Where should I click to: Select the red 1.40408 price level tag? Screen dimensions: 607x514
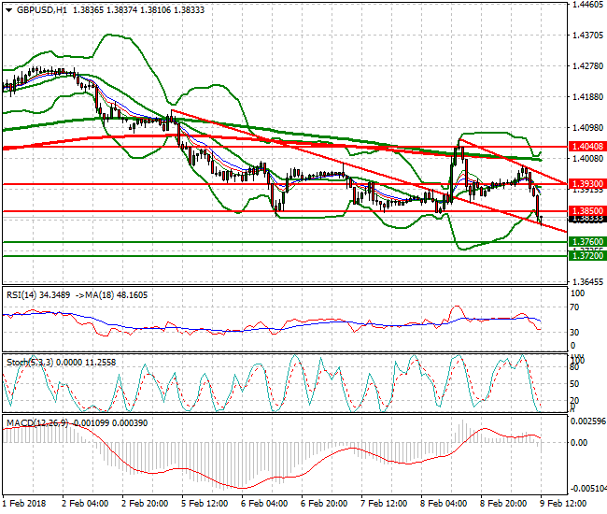pos(586,147)
